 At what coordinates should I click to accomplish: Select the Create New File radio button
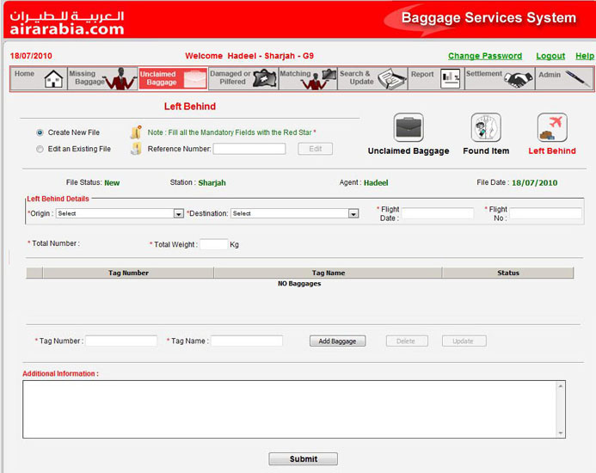40,132
